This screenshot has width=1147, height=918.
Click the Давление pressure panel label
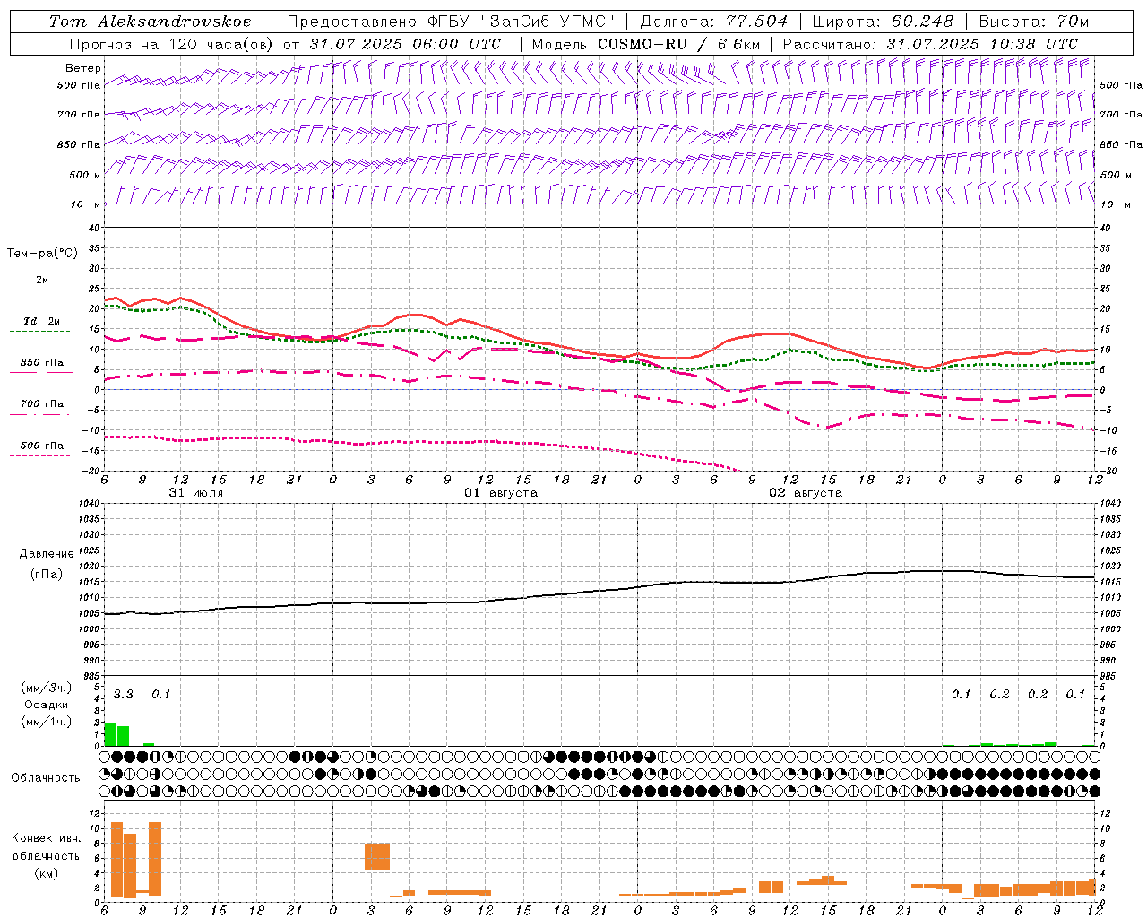(x=47, y=554)
